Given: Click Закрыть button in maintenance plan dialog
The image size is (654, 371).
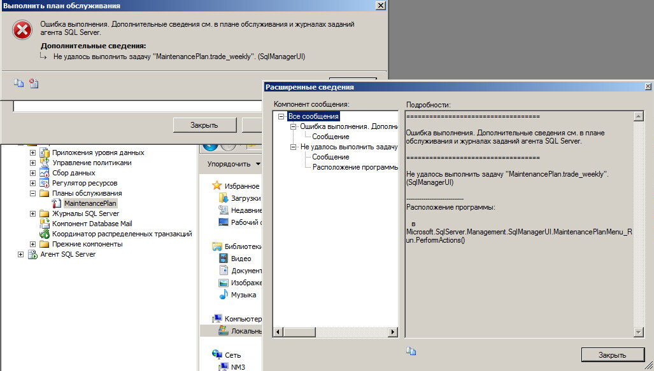Looking at the screenshot, I should (204, 125).
